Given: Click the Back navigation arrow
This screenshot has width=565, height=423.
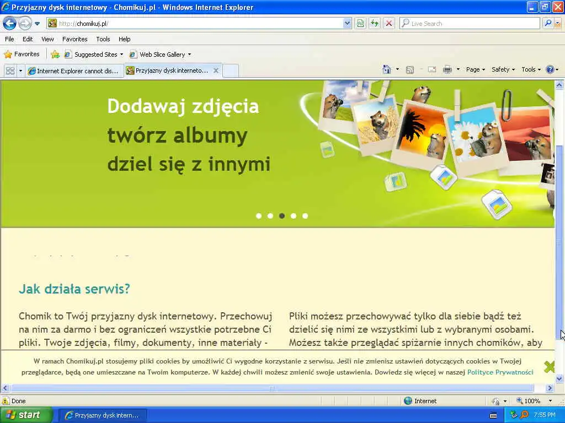Looking at the screenshot, I should [10, 24].
